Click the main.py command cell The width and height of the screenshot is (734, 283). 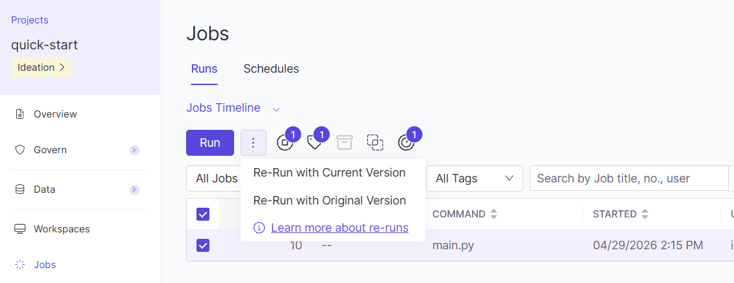453,245
